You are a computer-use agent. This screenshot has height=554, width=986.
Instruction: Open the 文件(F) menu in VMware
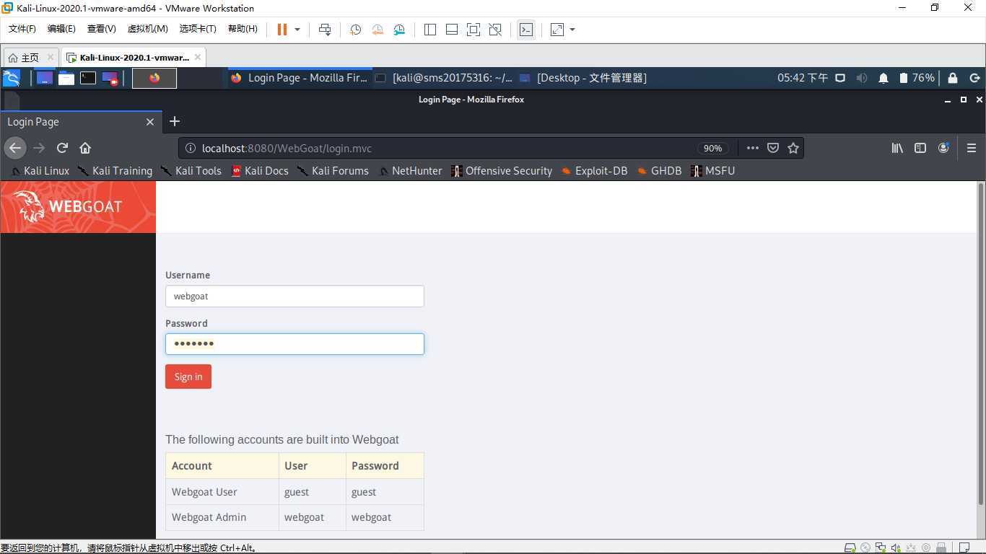22,29
